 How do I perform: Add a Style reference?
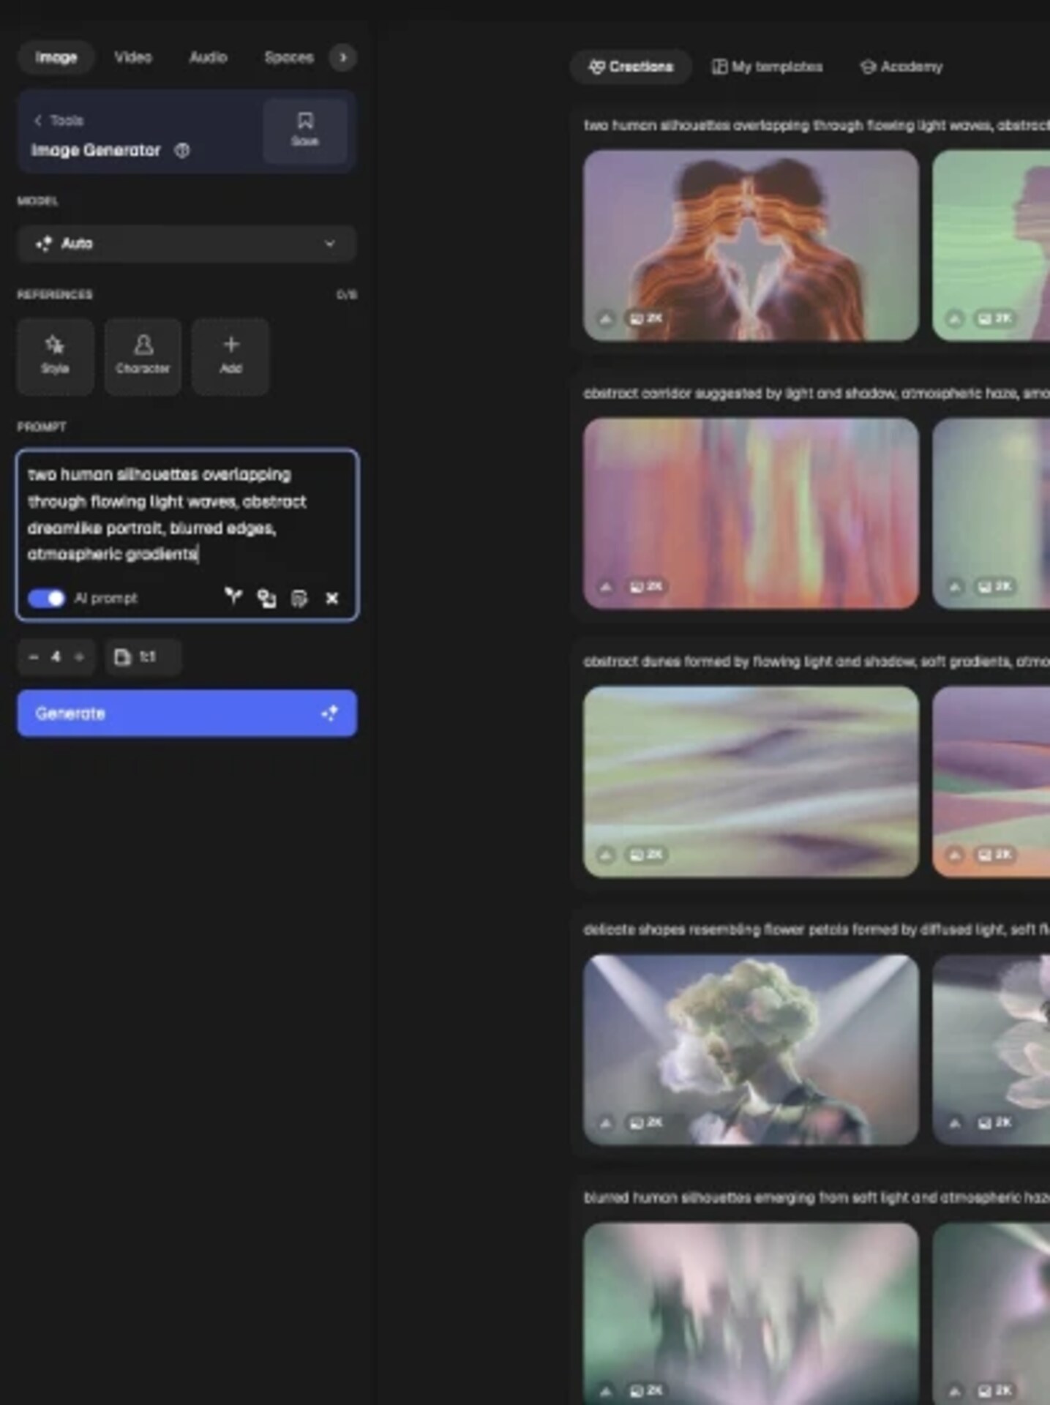[56, 356]
